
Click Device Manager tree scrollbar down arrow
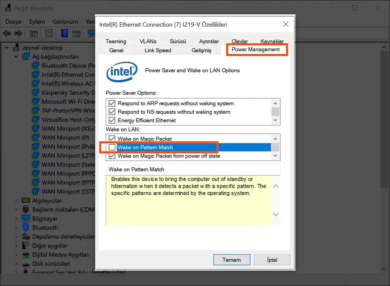384,269
